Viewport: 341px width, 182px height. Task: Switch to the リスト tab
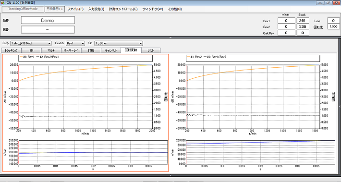(151, 50)
